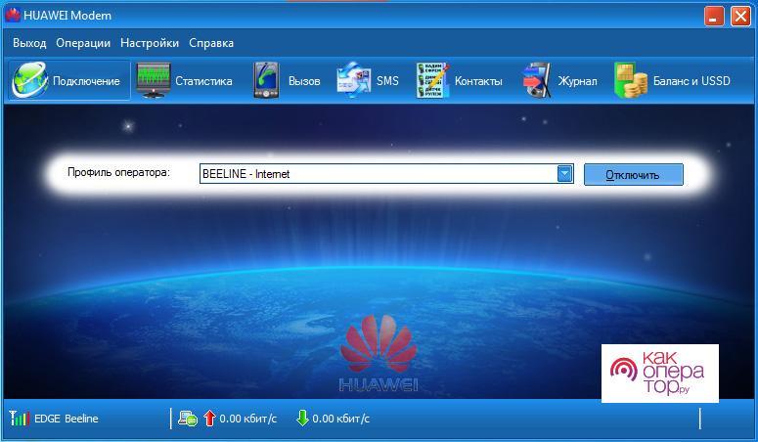Click the Huawei logo in title bar
Viewport: 758px width, 442px height.
(13, 15)
